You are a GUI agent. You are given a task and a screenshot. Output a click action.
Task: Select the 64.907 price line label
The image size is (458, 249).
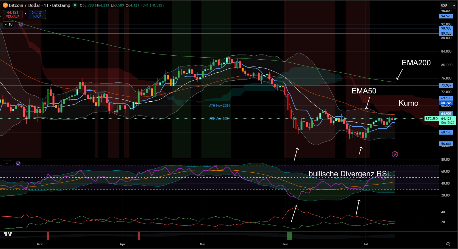(446, 114)
